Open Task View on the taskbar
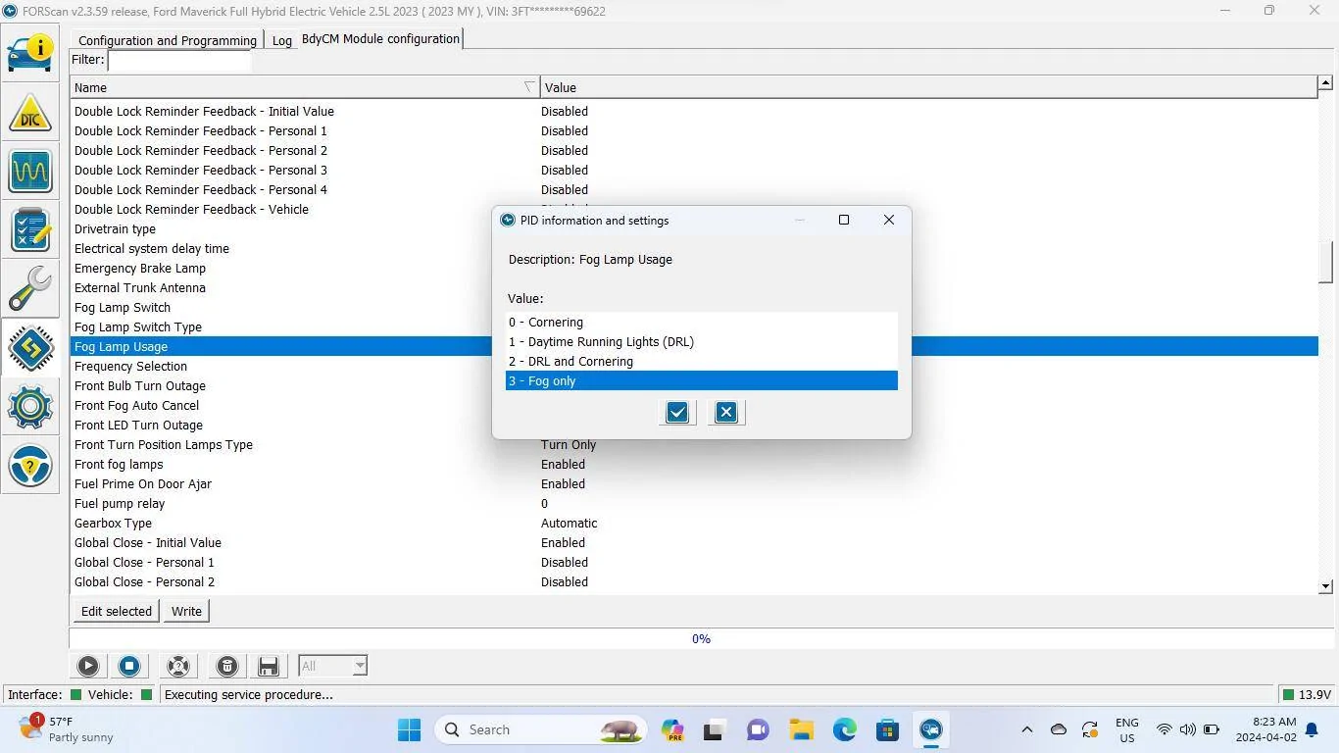Viewport: 1339px width, 753px height. [716, 729]
